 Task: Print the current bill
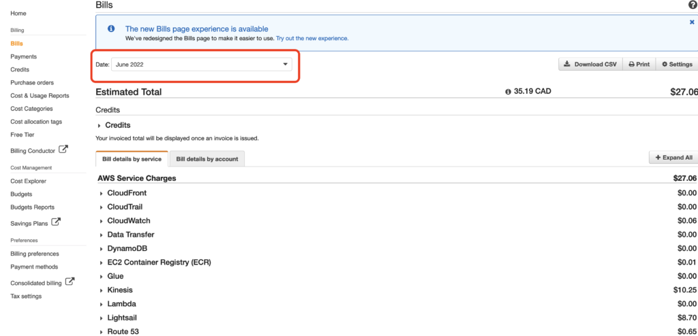click(639, 64)
